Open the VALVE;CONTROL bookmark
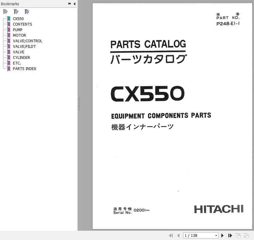254x240 pixels. [27, 41]
